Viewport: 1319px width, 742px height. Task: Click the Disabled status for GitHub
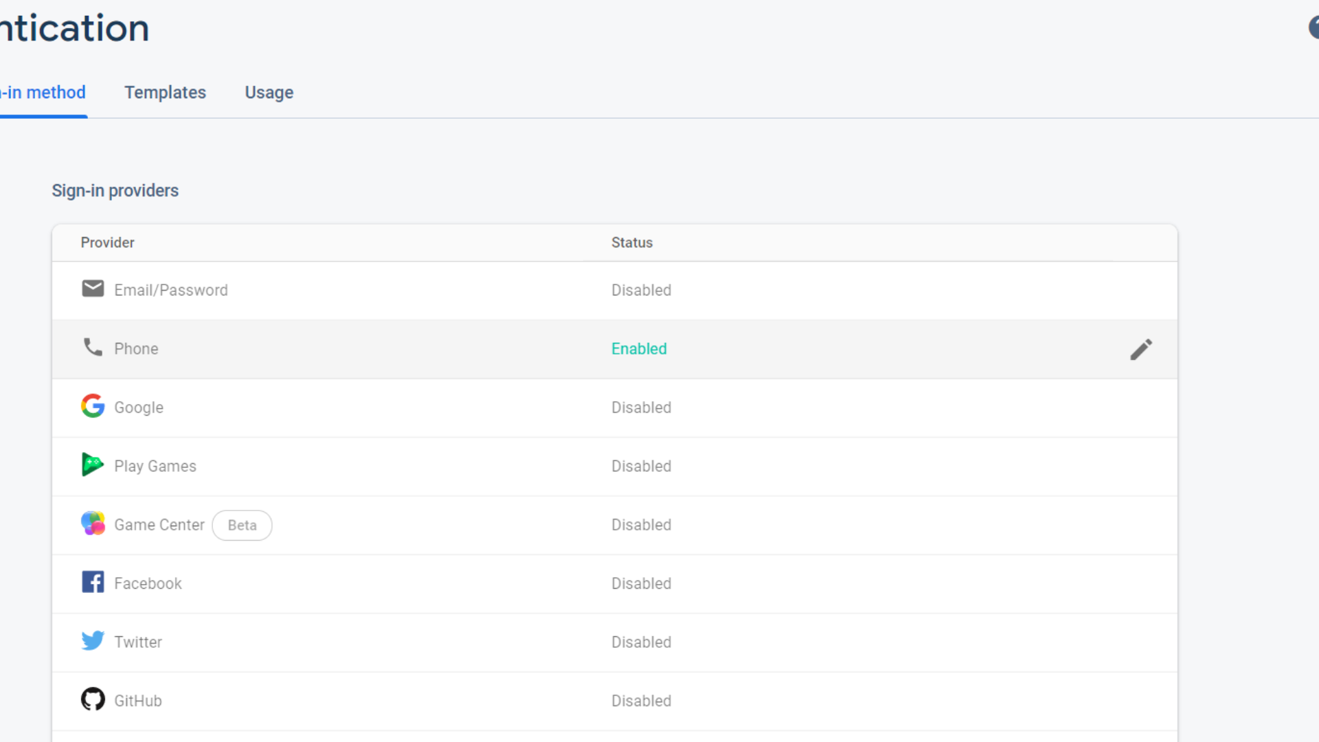[x=641, y=701]
